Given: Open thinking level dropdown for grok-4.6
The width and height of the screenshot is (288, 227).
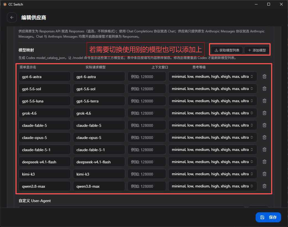Looking at the screenshot, I should point(213,113).
